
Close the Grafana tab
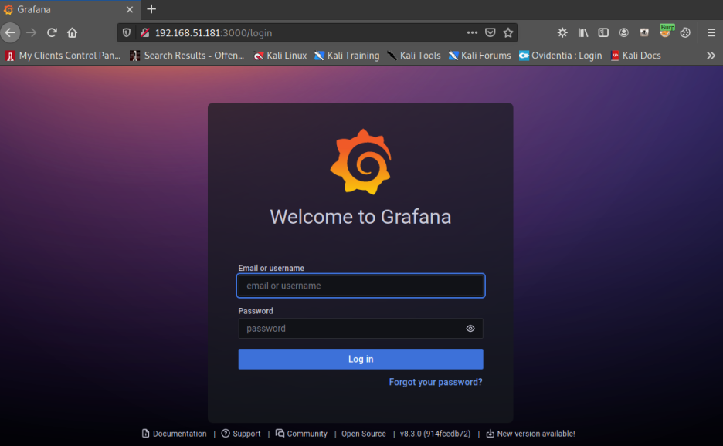(x=130, y=9)
